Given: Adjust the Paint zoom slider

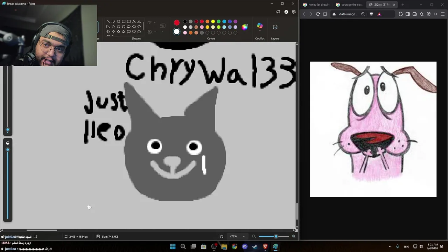Looking at the screenshot, I should [x=276, y=237].
